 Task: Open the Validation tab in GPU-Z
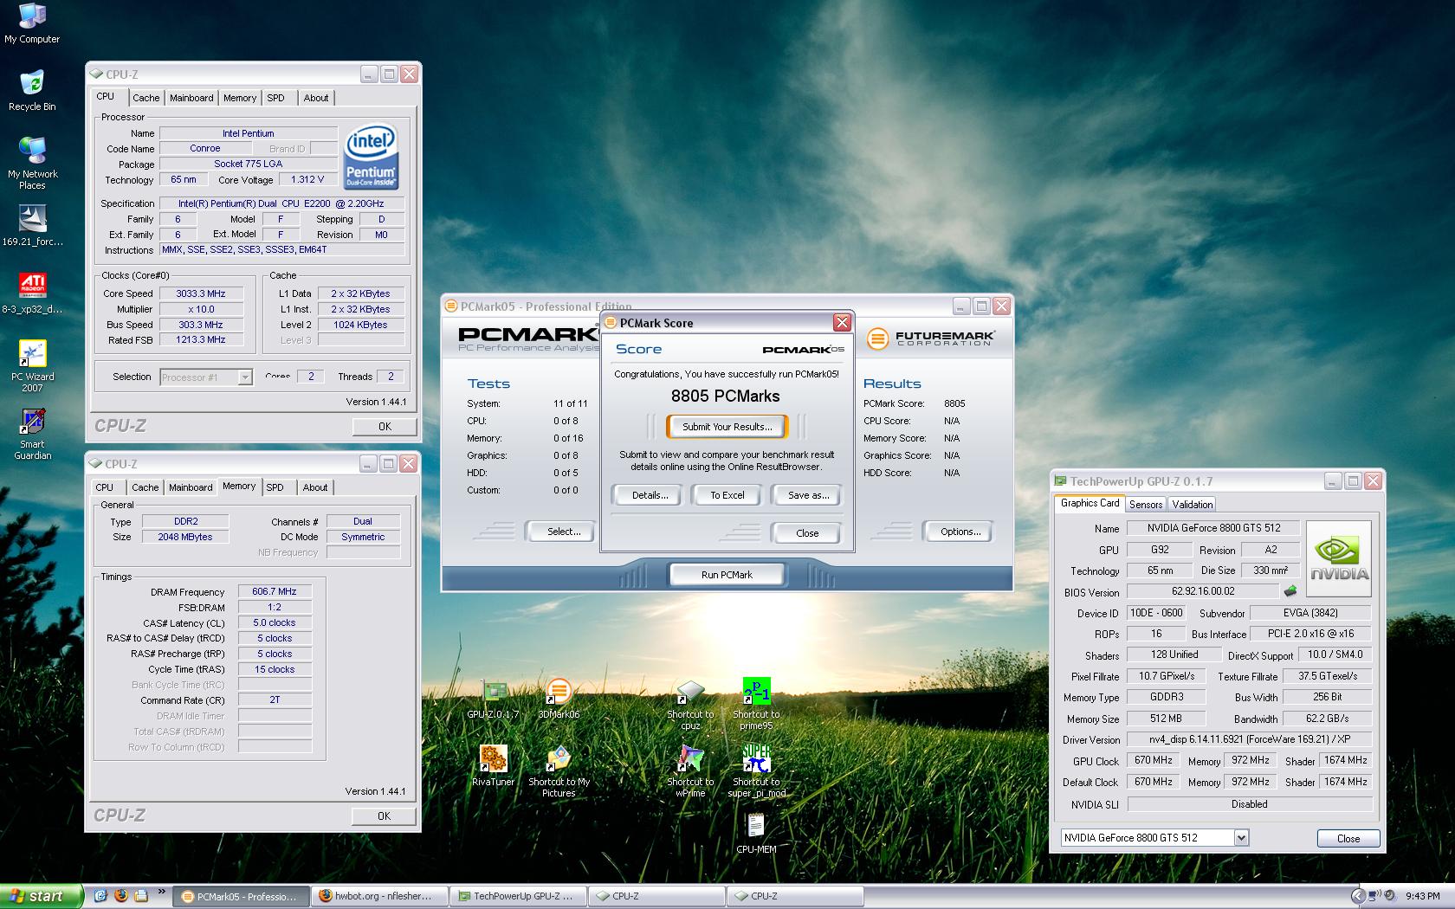click(1193, 504)
